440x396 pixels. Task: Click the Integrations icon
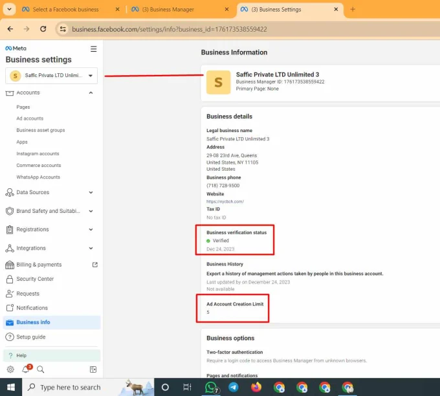pyautogui.click(x=10, y=248)
